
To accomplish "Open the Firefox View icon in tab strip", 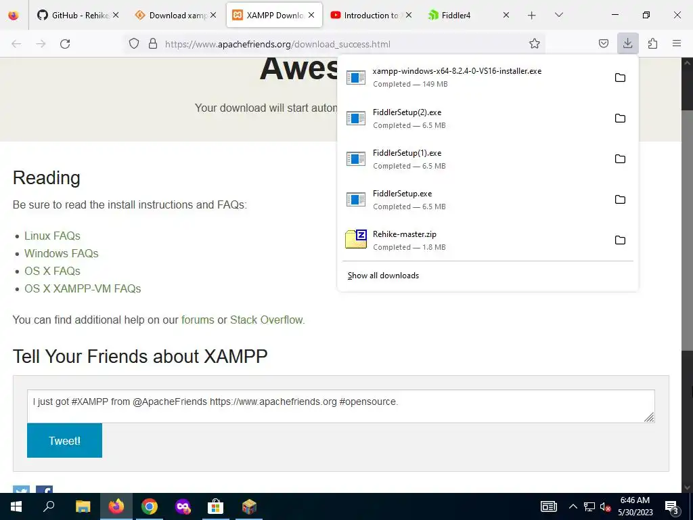I will click(x=14, y=15).
